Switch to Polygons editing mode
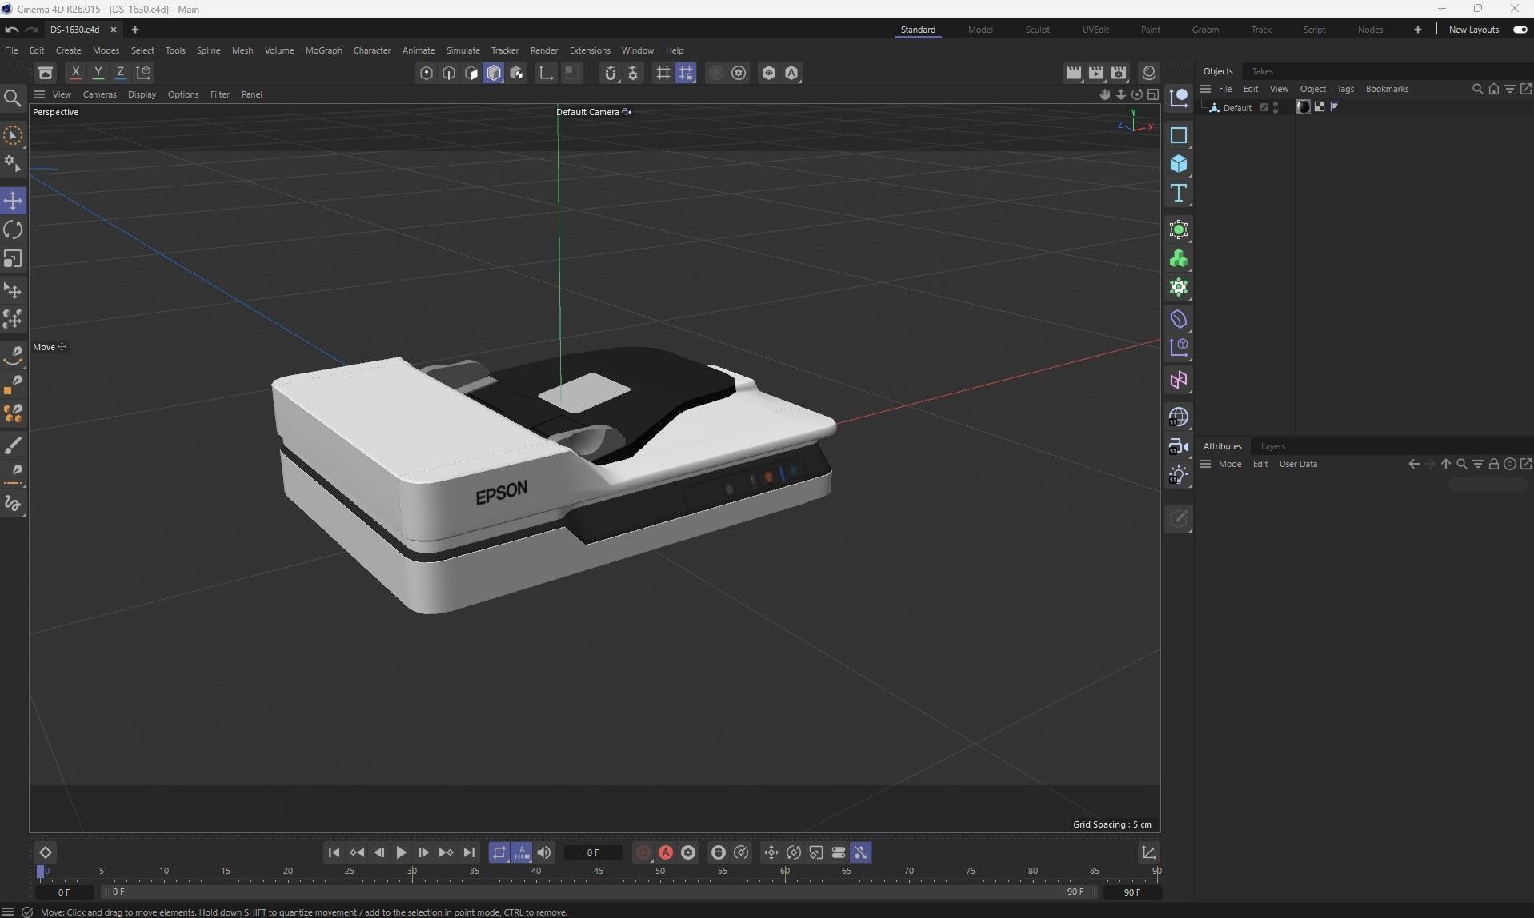The image size is (1534, 918). point(471,73)
